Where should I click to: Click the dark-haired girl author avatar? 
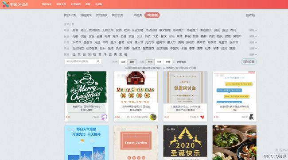252,117
